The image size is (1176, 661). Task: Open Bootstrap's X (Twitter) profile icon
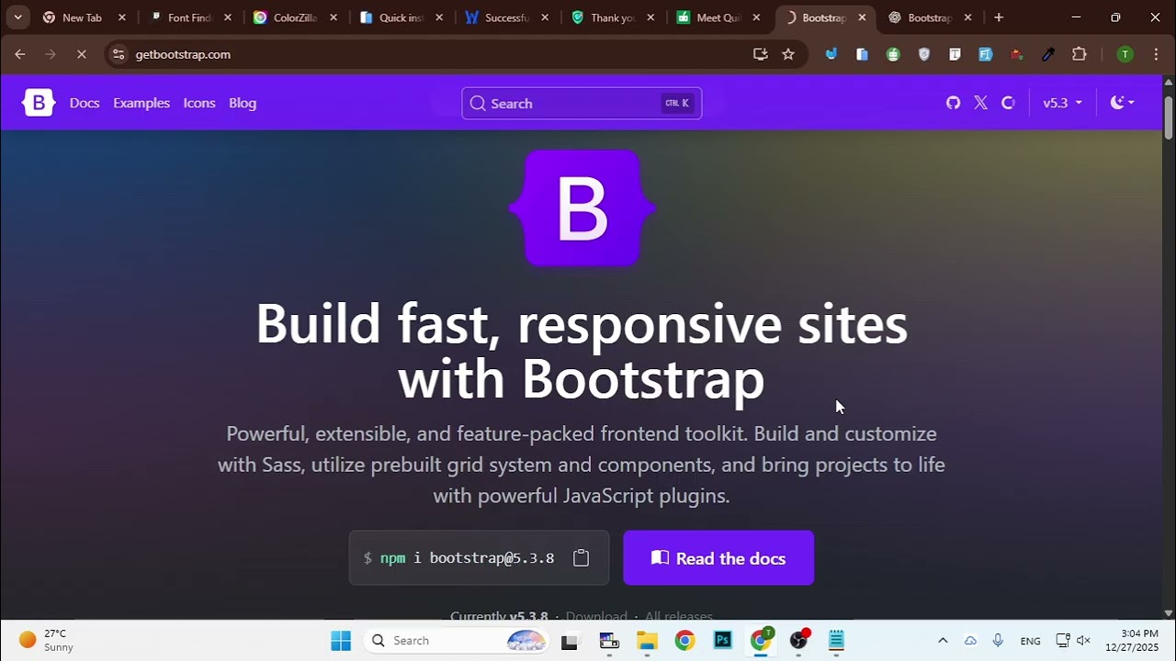tap(980, 103)
